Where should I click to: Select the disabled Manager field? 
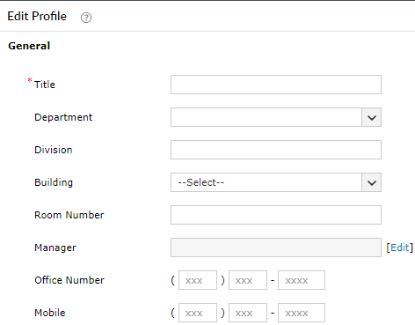276,247
